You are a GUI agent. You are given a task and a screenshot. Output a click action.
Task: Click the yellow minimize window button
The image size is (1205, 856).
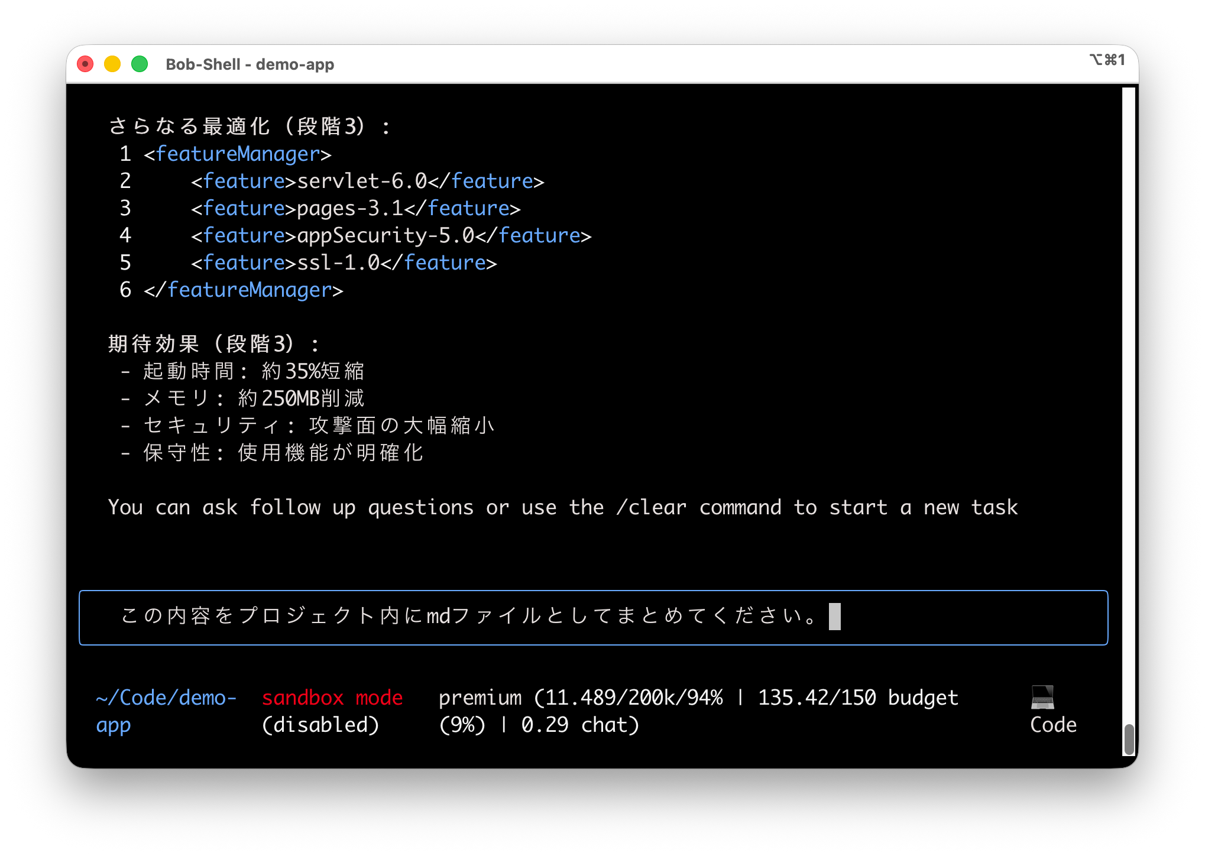click(x=112, y=64)
